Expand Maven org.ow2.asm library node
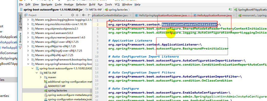 coord(28,33)
